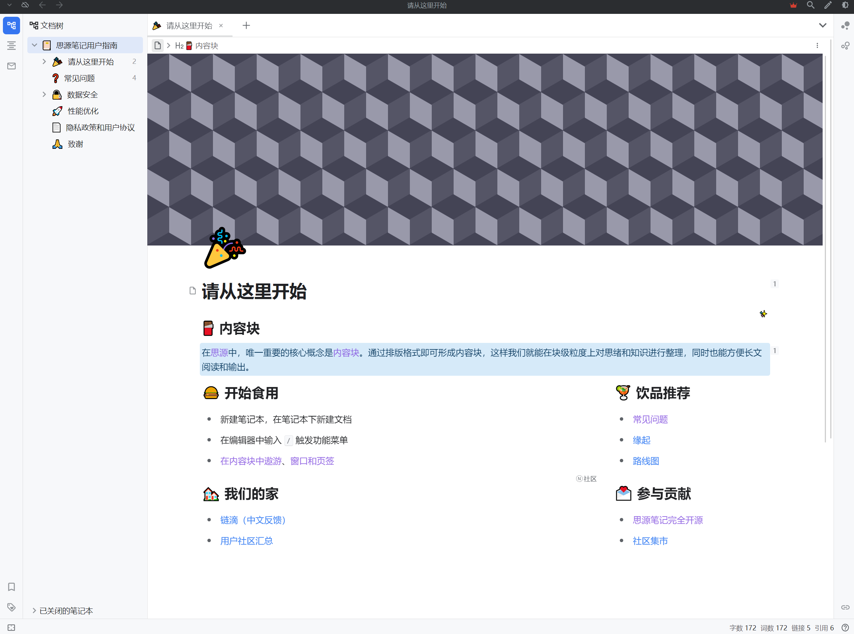Image resolution: width=854 pixels, height=634 pixels.
Task: Expand the 数据安全 tree item
Action: (44, 94)
